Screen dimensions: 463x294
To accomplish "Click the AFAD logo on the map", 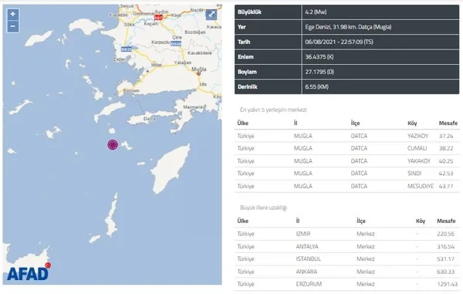I will 29,272.
